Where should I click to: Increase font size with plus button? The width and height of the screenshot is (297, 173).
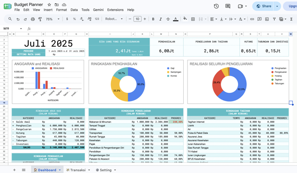click(145, 19)
